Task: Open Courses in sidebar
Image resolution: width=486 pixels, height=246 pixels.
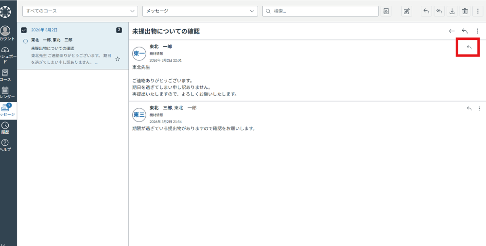Action: pos(5,75)
